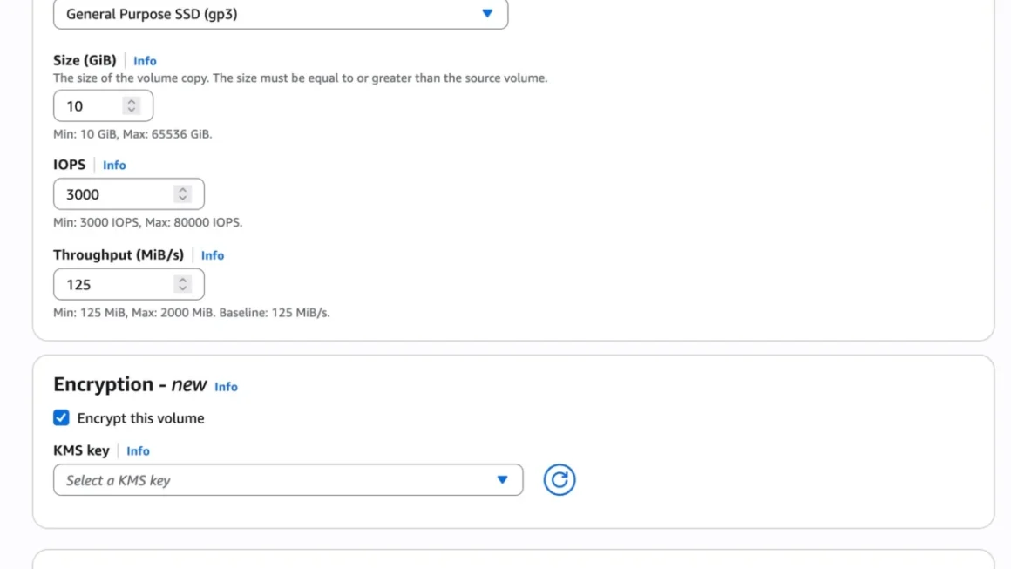
Task: Open the Info link beside the Encryption heading
Action: tap(226, 387)
